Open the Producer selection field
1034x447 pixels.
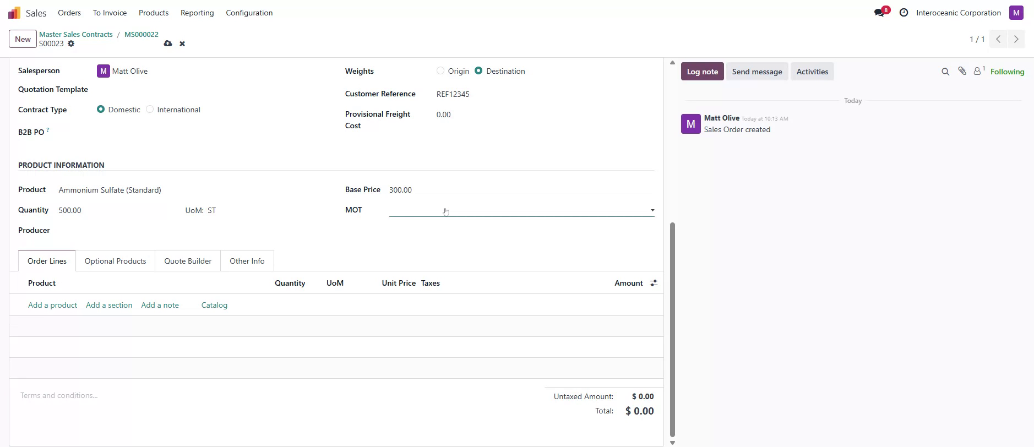[193, 231]
